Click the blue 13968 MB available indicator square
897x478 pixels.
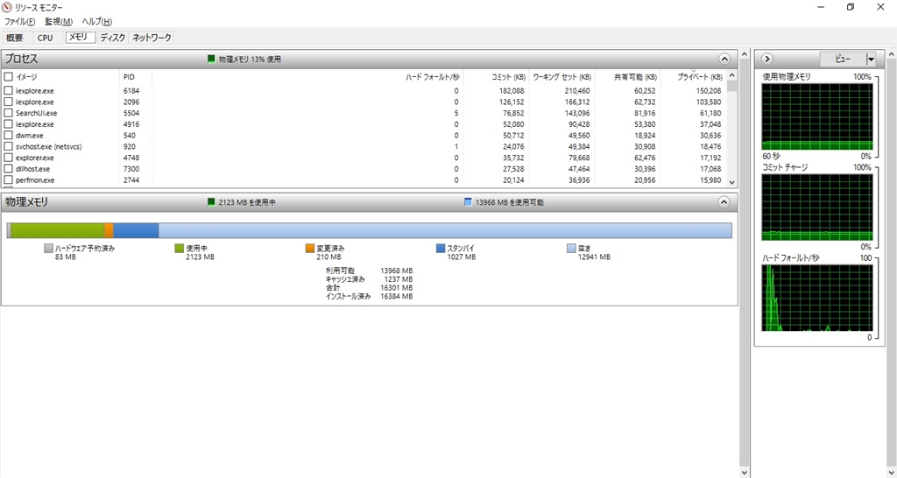468,202
